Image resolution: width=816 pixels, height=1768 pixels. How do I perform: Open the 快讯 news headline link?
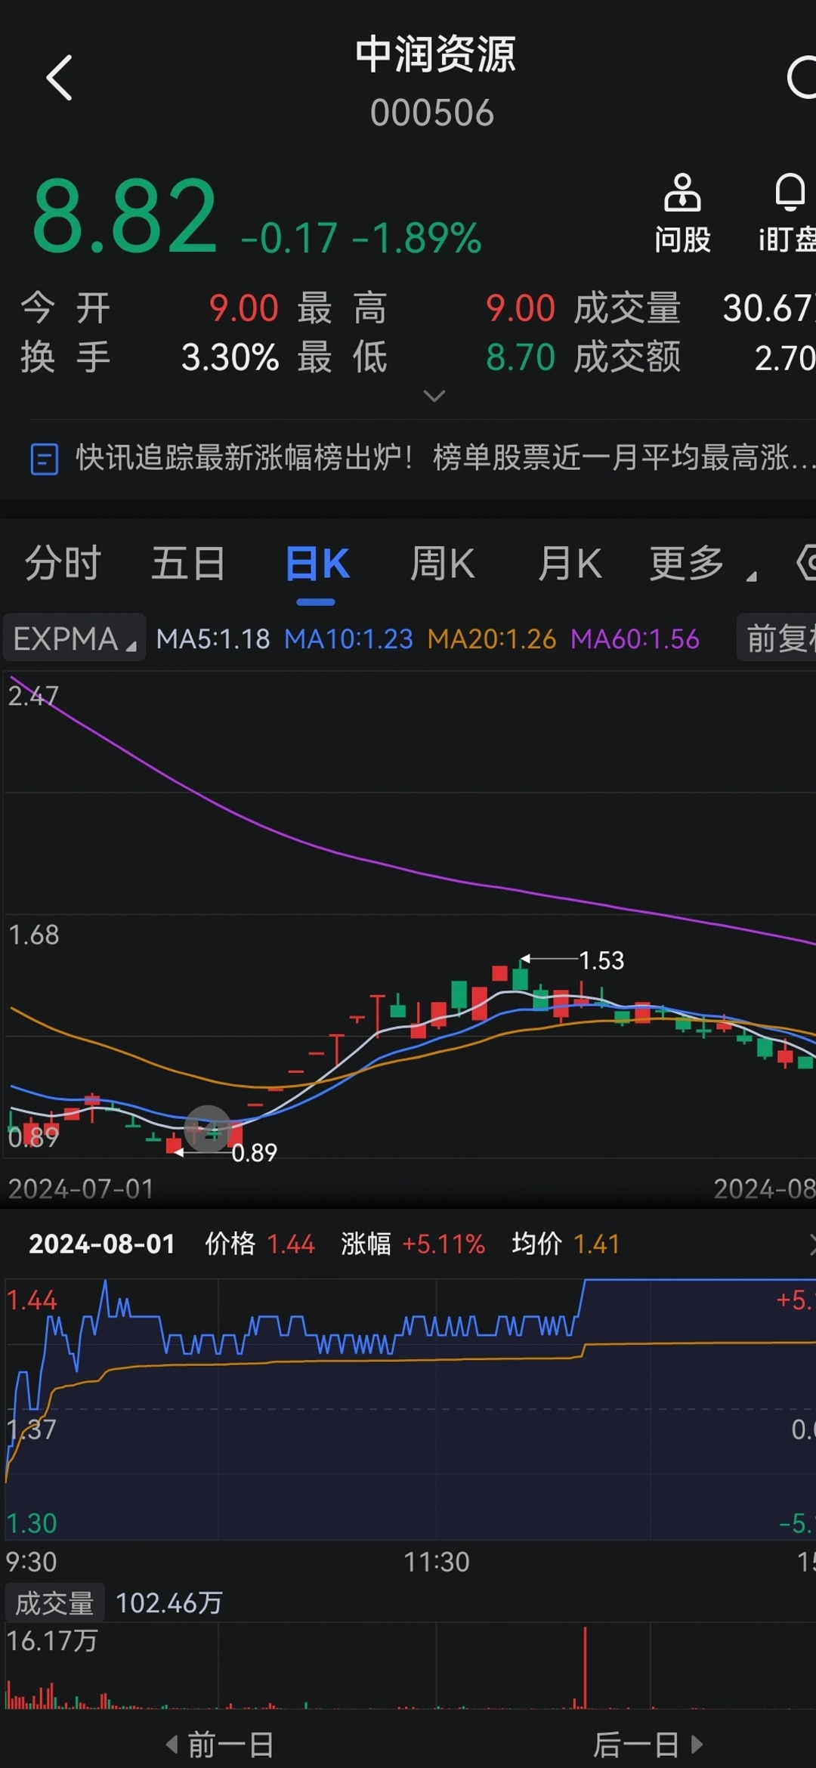click(x=446, y=458)
